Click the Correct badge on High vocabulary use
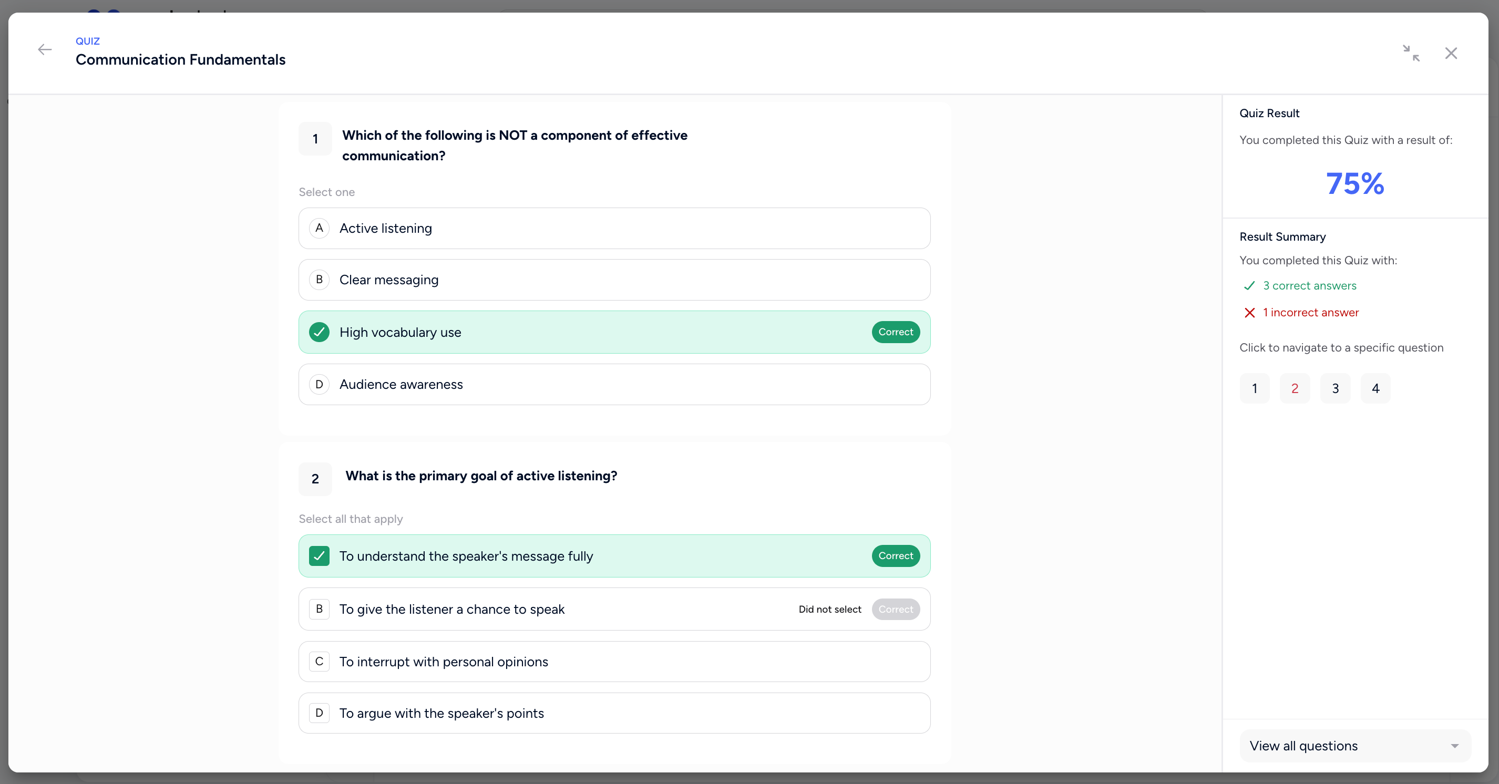The width and height of the screenshot is (1499, 784). pyautogui.click(x=896, y=332)
